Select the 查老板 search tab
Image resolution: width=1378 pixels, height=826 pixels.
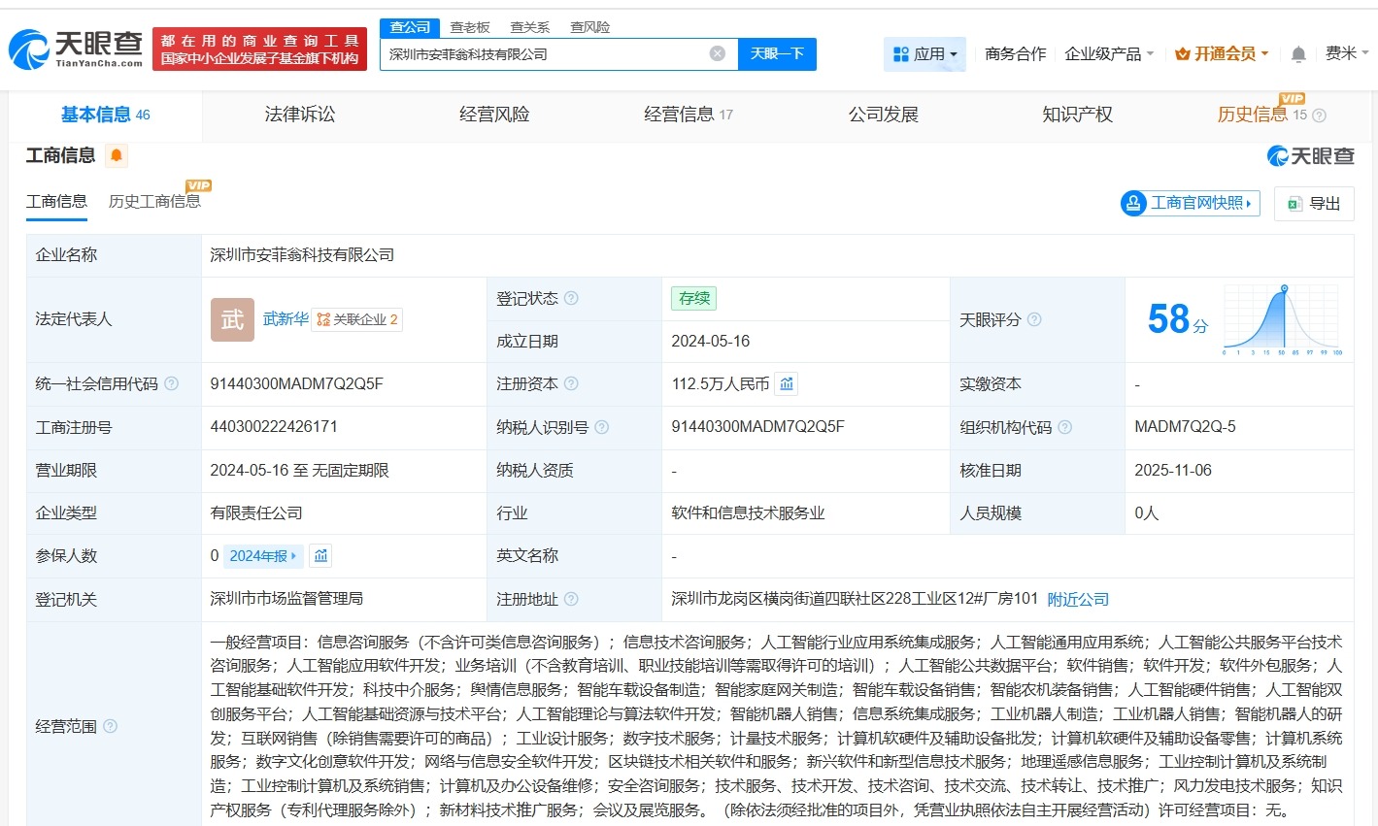pyautogui.click(x=469, y=26)
